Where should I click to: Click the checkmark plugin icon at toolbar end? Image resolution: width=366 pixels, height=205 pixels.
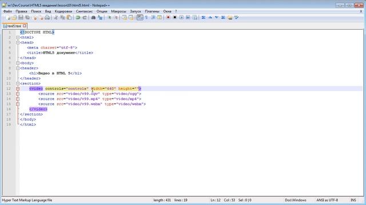coord(236,18)
